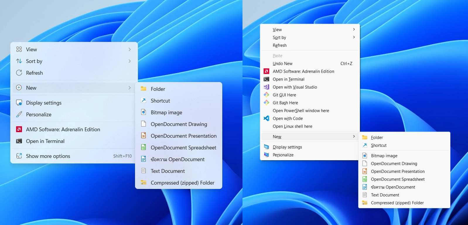Select Open Linux shell here
The height and width of the screenshot is (225, 468).
pos(310,126)
